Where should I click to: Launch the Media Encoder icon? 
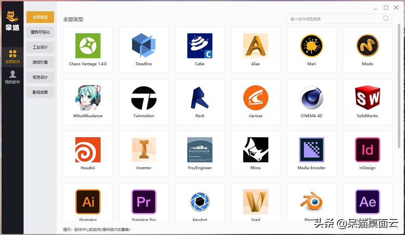point(311,150)
